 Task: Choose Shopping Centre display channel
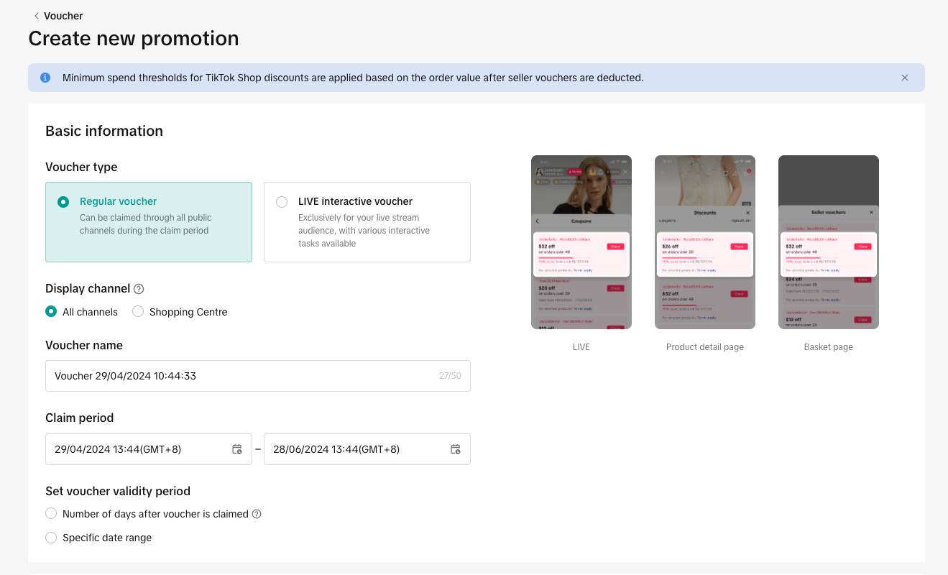pyautogui.click(x=138, y=312)
